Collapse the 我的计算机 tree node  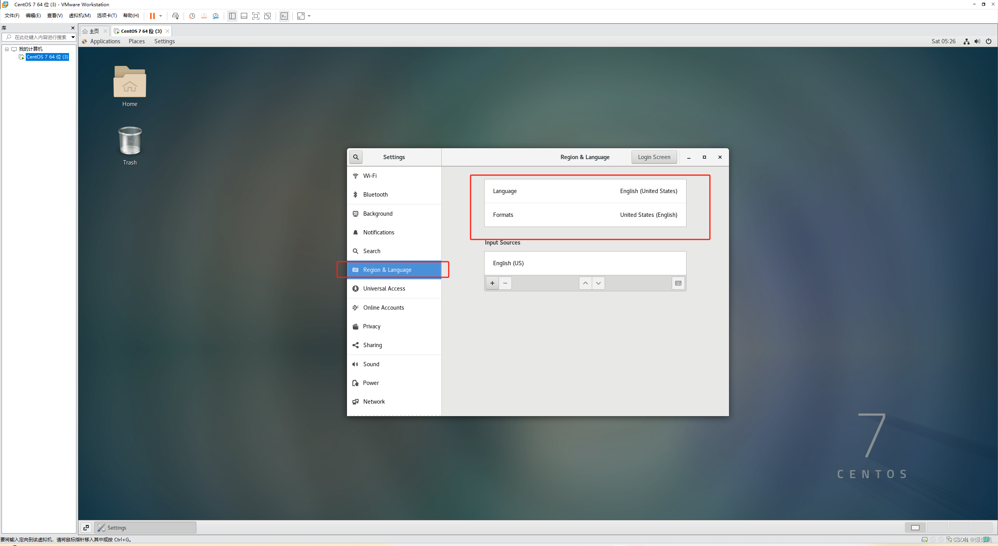point(7,49)
